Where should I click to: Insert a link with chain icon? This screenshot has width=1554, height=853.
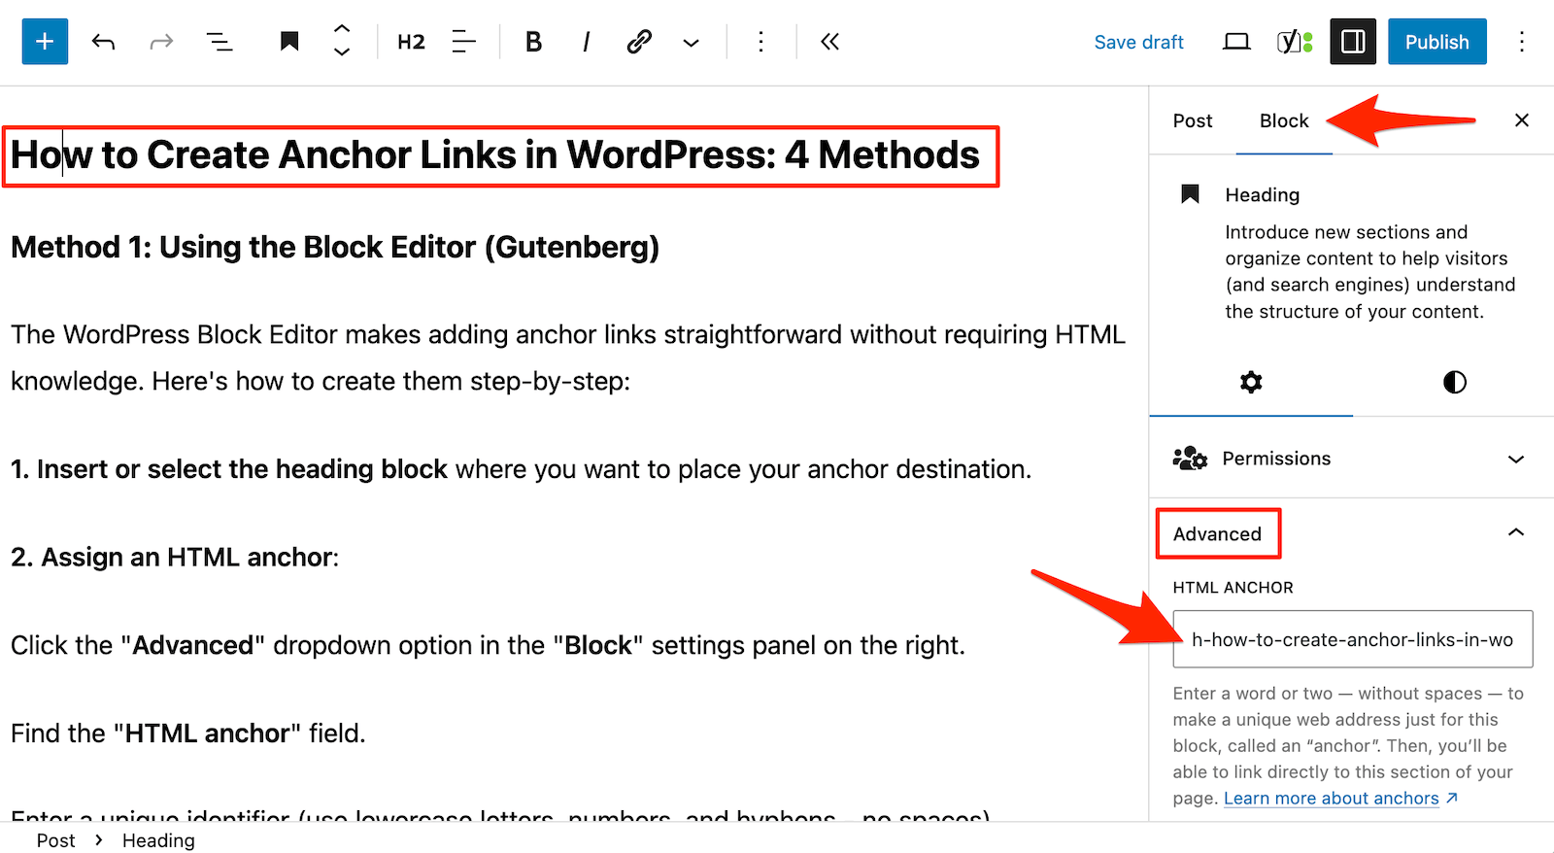pos(638,42)
